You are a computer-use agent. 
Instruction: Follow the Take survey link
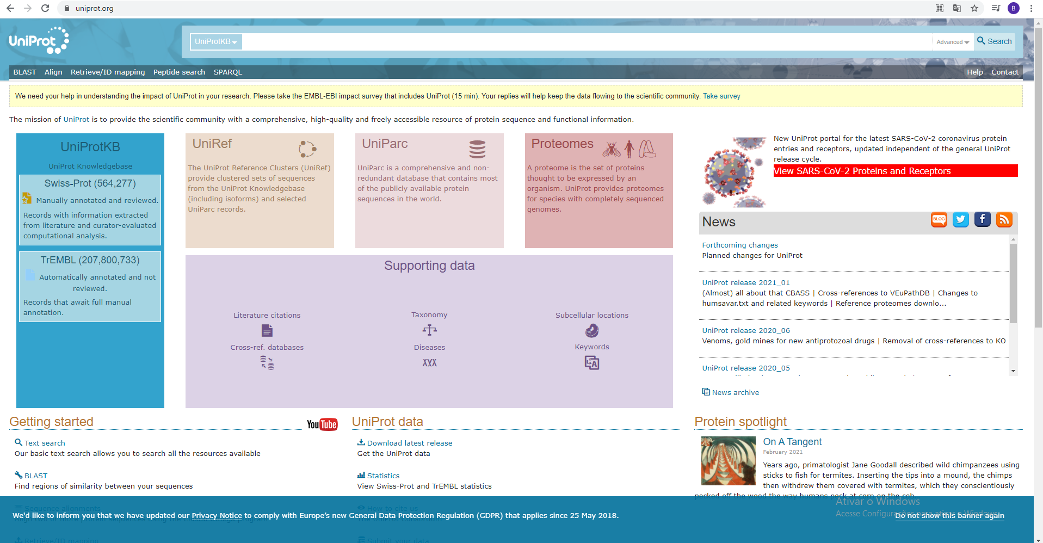coord(721,96)
